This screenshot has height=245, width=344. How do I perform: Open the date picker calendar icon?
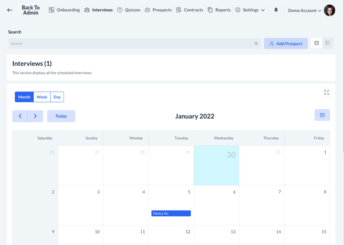point(322,115)
